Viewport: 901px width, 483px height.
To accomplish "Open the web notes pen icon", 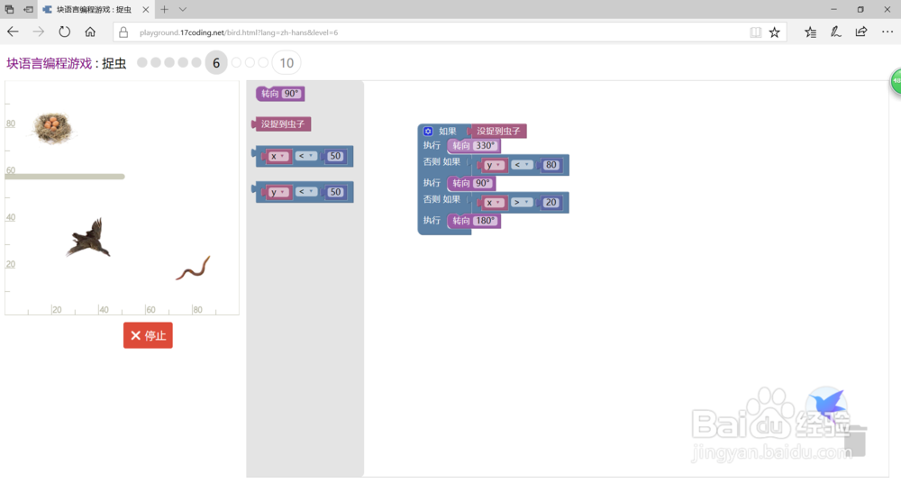I will coord(835,32).
